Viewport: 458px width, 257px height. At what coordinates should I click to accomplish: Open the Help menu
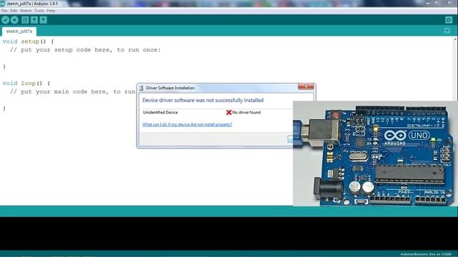point(51,11)
